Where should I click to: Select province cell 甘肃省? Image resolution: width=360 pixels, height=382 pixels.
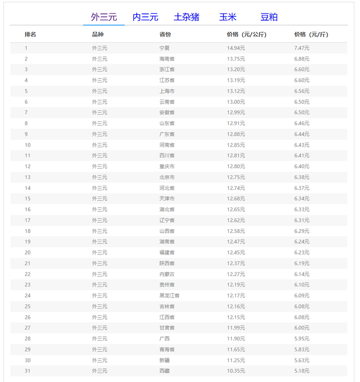click(x=167, y=328)
